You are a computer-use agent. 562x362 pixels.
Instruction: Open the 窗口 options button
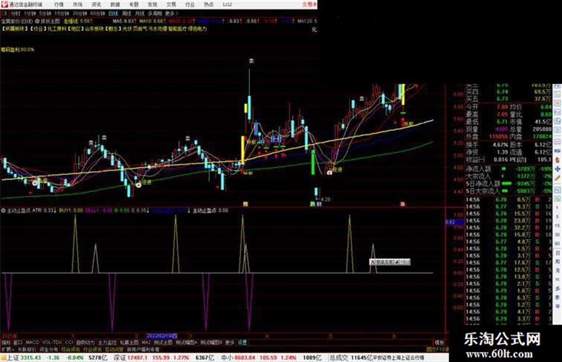[18, 342]
